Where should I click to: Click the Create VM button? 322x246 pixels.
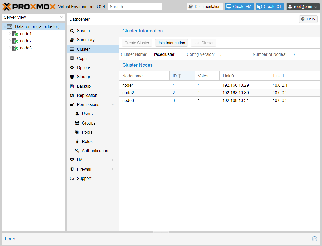239,7
